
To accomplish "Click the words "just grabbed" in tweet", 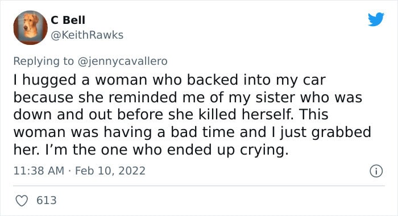I will (326, 132).
